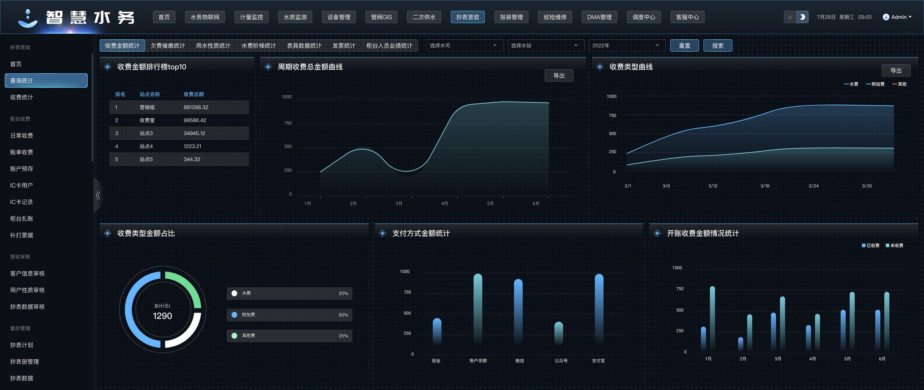Open 账户预存 in the sidebar
Image resolution: width=924 pixels, height=390 pixels.
(22, 169)
